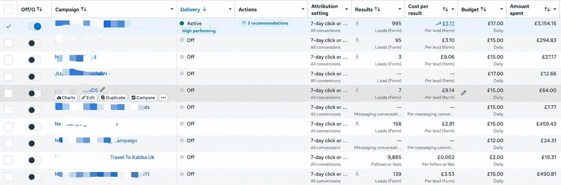This screenshot has height=185, width=561.
Task: Open the Cost per result column dropdown arrow
Action: coord(453,9)
